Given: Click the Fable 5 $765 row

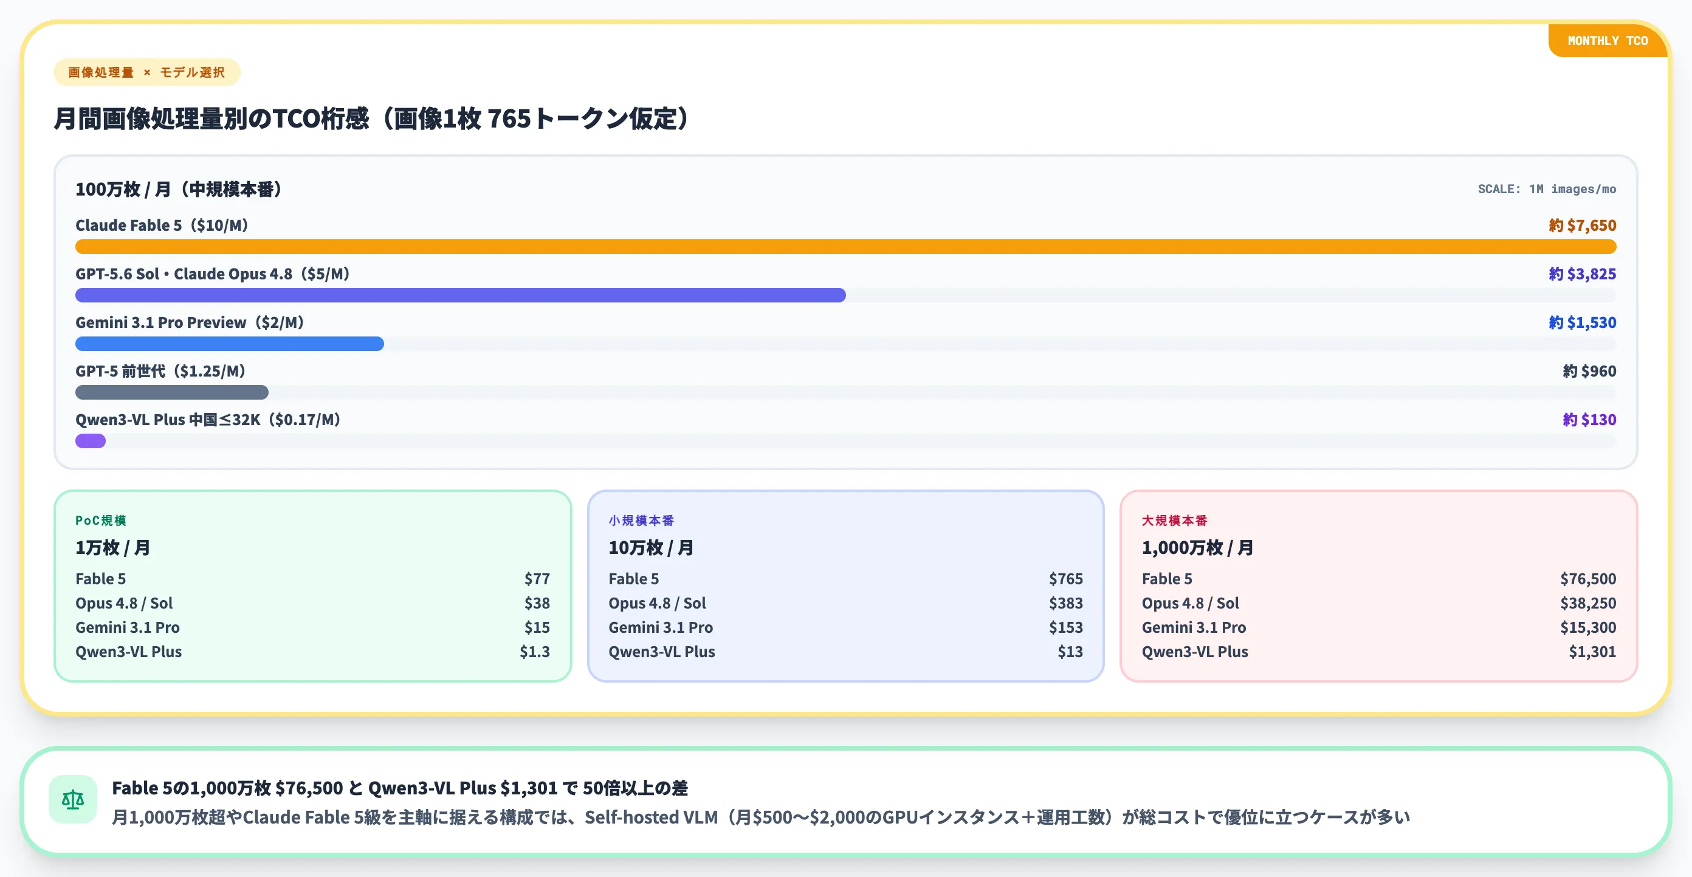Looking at the screenshot, I should pos(845,579).
